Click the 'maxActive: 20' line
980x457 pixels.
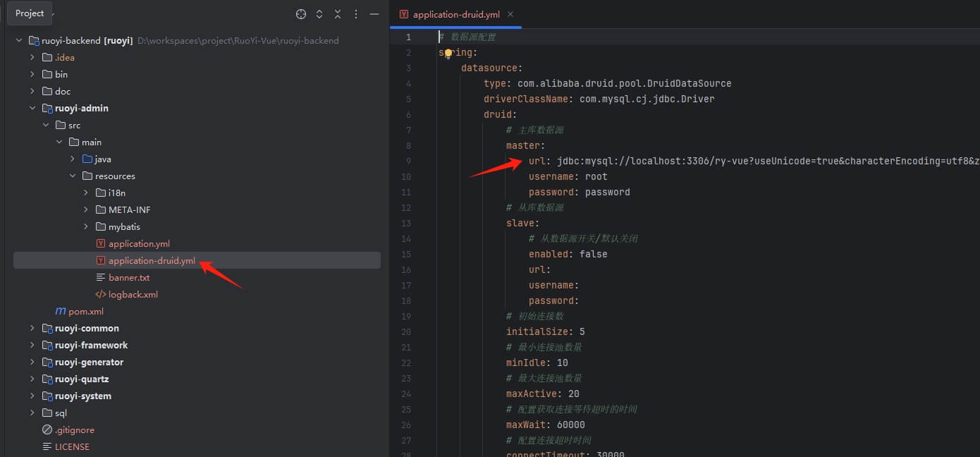tap(543, 394)
